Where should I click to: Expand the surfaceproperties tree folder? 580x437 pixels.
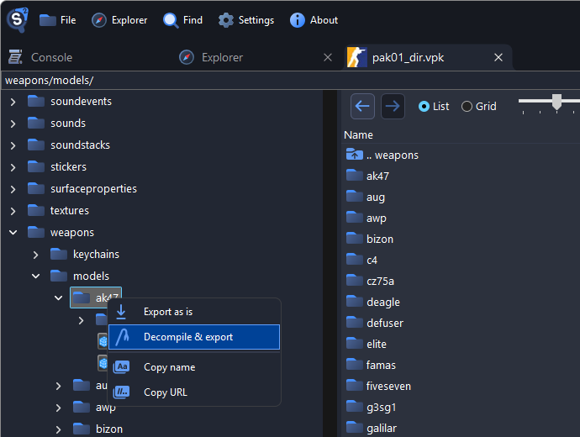click(13, 189)
